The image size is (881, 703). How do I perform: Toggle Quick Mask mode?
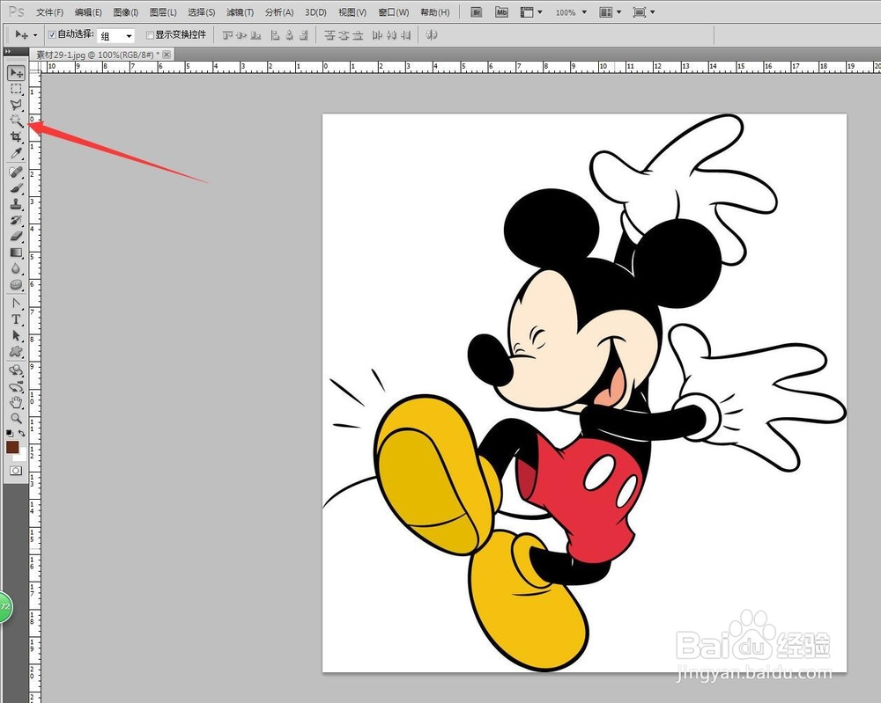(16, 471)
